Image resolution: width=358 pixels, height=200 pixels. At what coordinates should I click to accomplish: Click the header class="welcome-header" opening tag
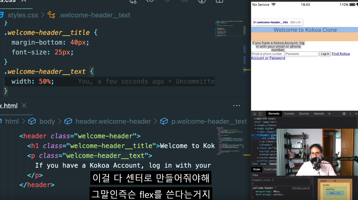[x=80, y=136]
